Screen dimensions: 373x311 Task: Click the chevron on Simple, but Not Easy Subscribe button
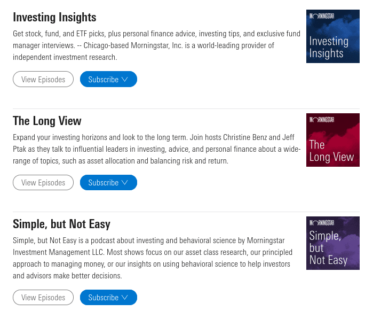tap(125, 298)
